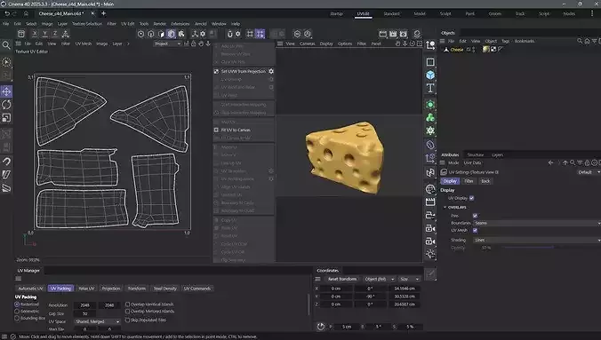Click Fit UV to Canvas command
Viewport: 601px width, 340px height.
click(236, 130)
